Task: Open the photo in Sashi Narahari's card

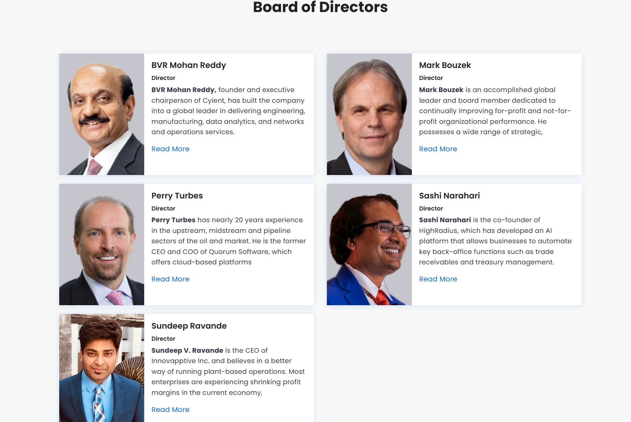Action: point(369,244)
